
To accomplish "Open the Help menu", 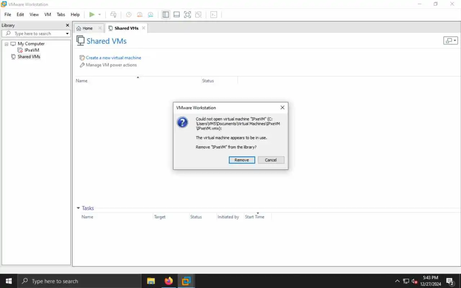I will pyautogui.click(x=75, y=14).
